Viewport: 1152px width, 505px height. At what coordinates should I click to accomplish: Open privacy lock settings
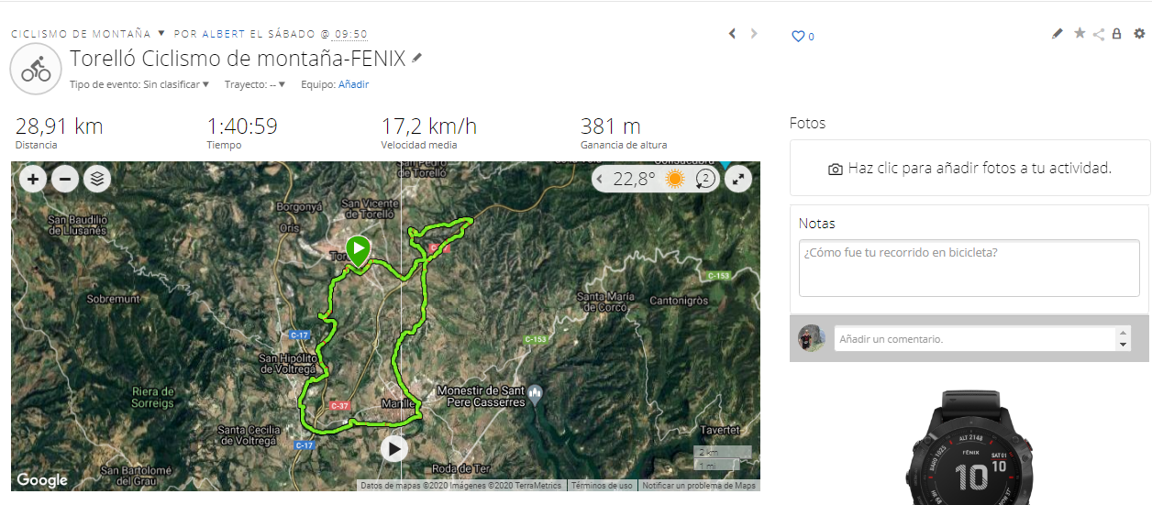click(1116, 34)
